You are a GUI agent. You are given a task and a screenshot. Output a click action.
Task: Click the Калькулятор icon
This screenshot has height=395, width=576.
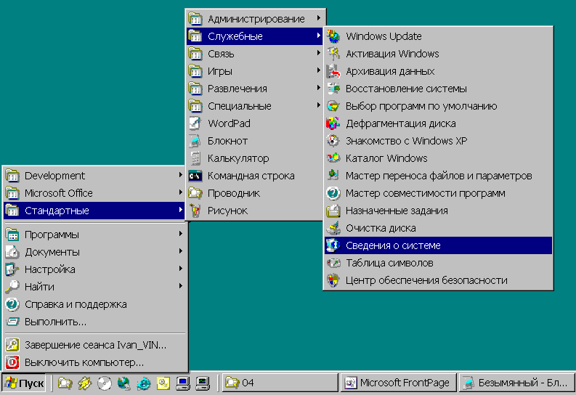click(195, 158)
